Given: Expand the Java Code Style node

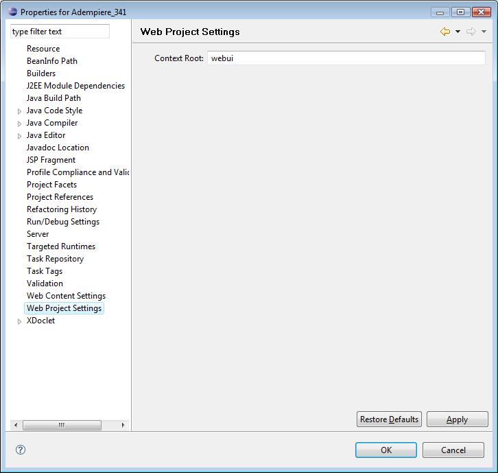Looking at the screenshot, I should 19,111.
